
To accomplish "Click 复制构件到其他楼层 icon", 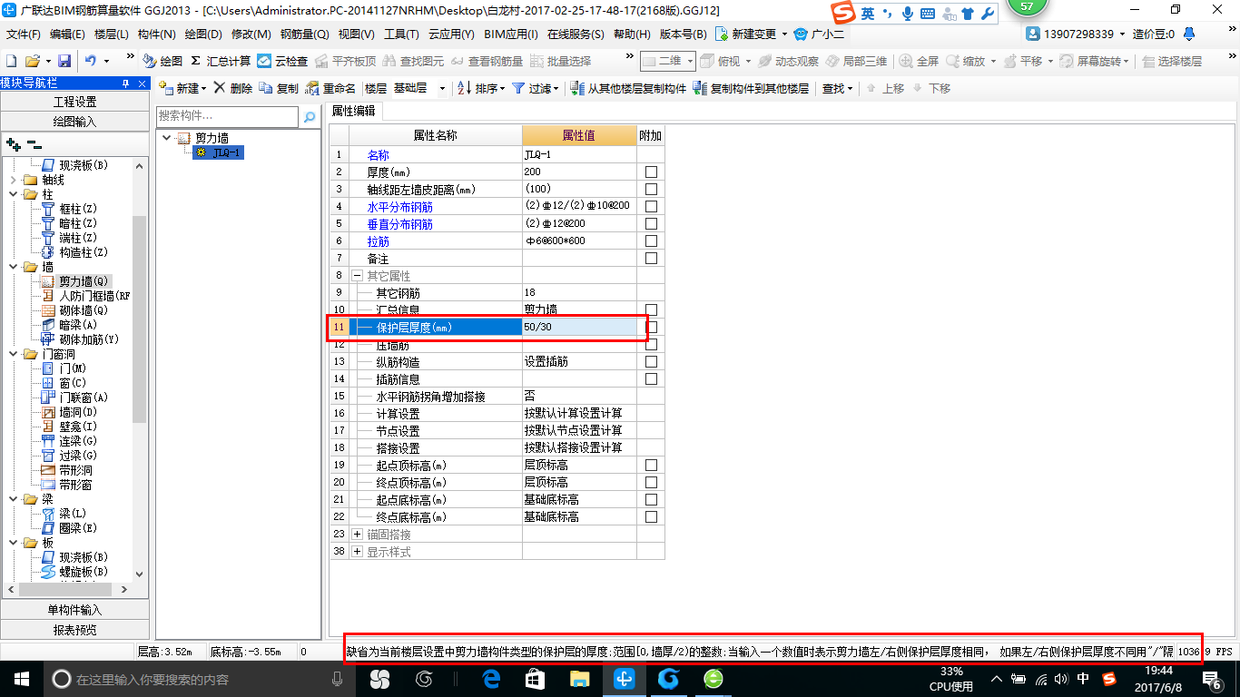I will coord(751,88).
